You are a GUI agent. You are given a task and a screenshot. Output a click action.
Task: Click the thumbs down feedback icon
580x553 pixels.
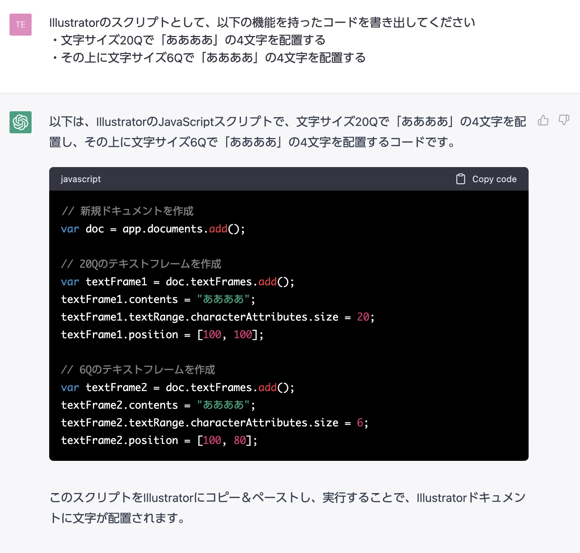[564, 120]
